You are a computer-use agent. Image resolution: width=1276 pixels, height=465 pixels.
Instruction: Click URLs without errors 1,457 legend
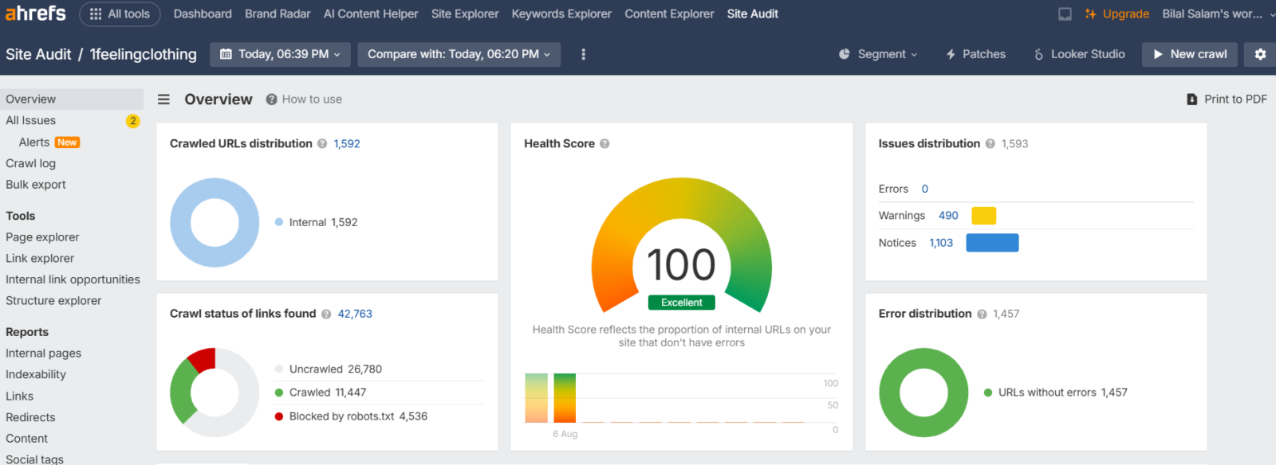1056,393
